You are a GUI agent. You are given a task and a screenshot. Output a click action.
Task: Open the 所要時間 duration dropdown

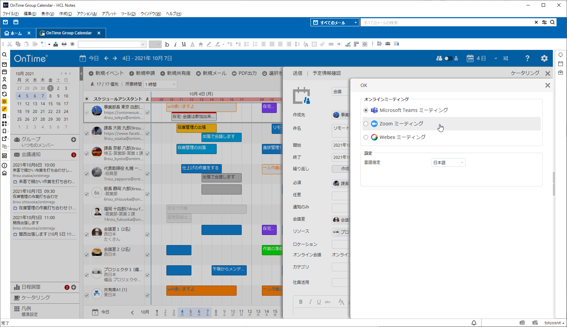(x=160, y=84)
